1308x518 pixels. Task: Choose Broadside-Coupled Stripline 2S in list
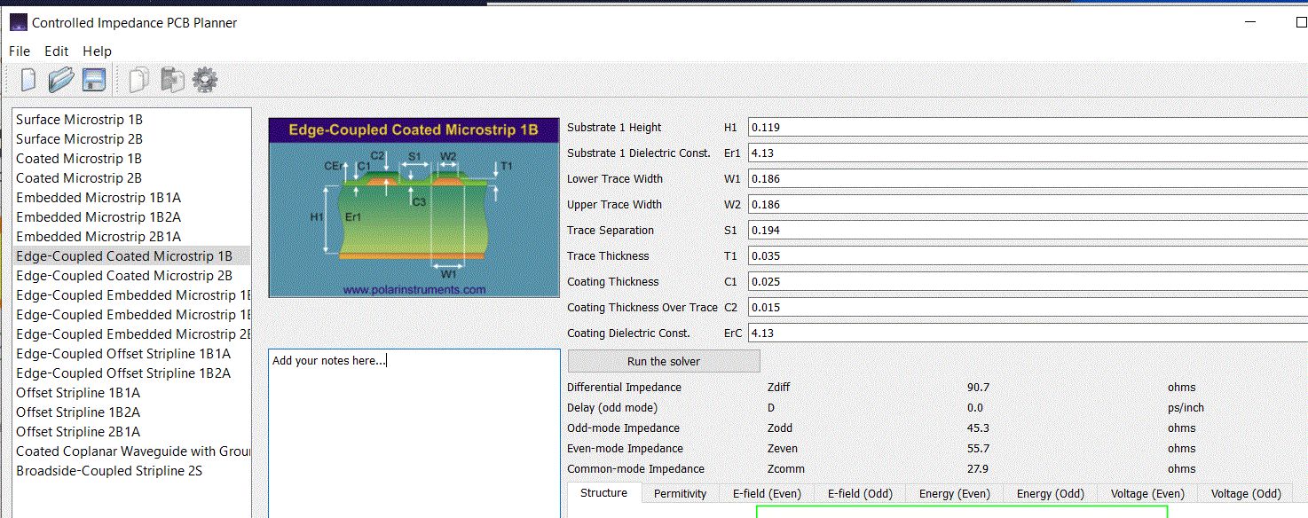(x=109, y=471)
